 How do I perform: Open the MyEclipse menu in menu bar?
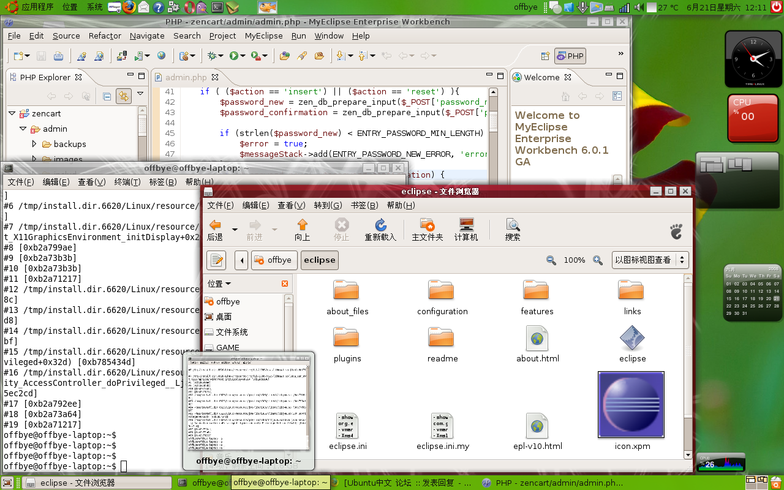(x=263, y=36)
